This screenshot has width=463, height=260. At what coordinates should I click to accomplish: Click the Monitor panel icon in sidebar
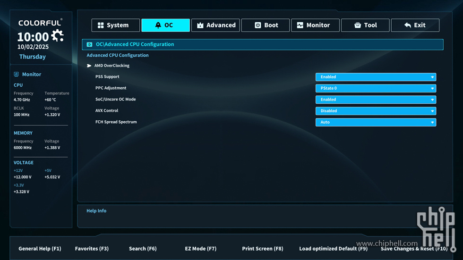[17, 74]
